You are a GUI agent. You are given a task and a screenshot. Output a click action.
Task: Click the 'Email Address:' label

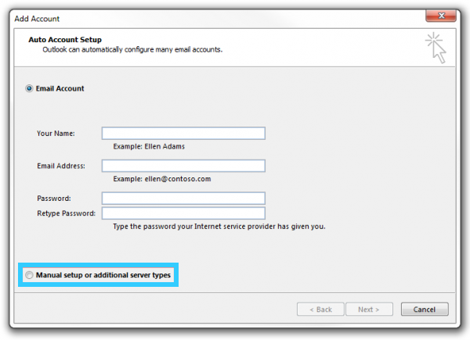(61, 166)
